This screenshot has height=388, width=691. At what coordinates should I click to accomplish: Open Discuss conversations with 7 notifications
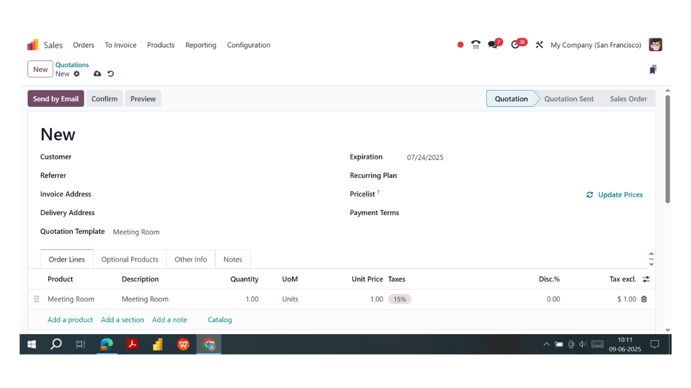[x=492, y=45]
